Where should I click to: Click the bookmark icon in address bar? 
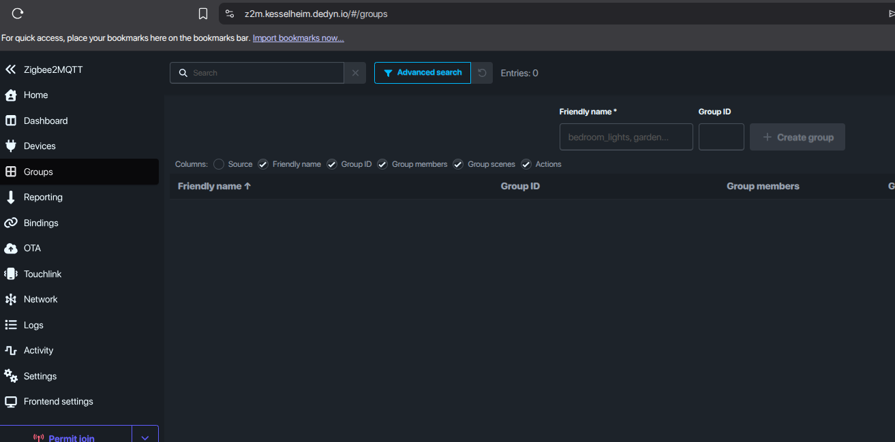202,14
